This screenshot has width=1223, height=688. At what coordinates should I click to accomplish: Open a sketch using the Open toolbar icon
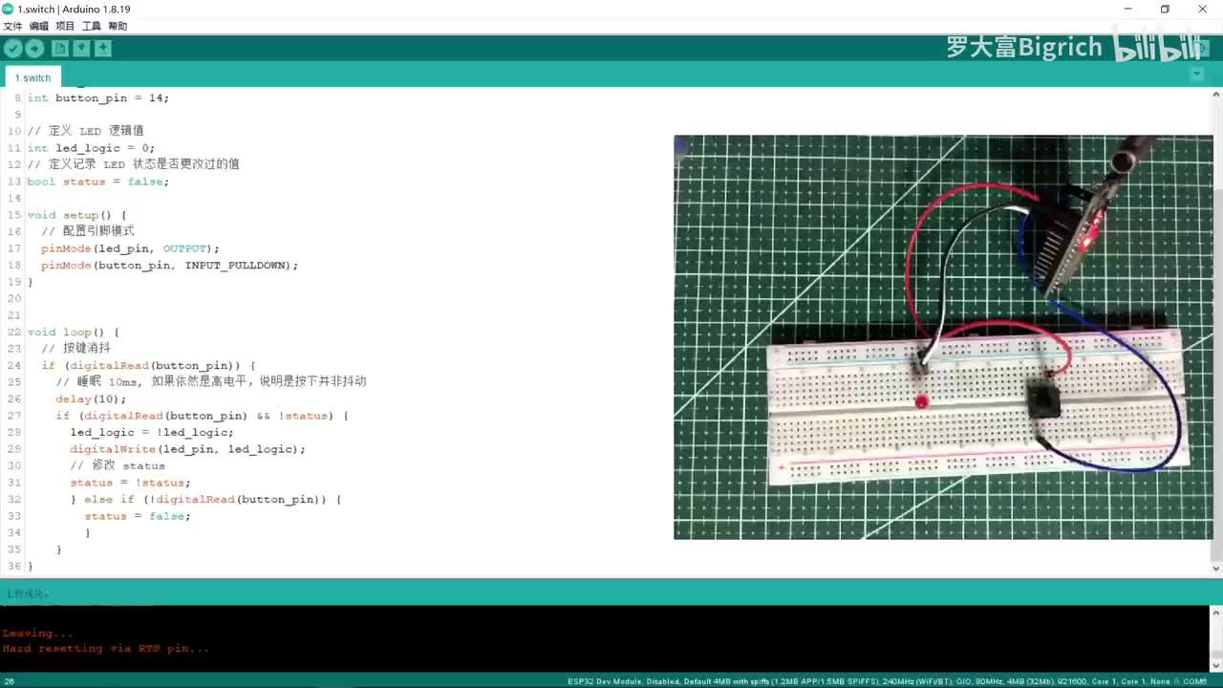81,48
